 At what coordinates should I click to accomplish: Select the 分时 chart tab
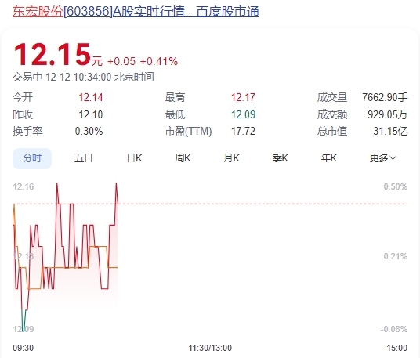tap(32, 158)
